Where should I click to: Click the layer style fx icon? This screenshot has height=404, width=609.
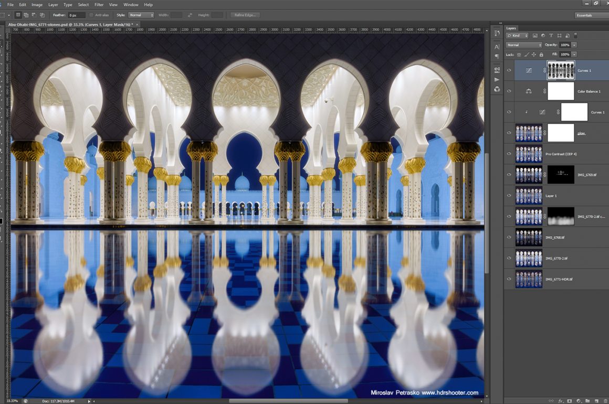(x=560, y=401)
